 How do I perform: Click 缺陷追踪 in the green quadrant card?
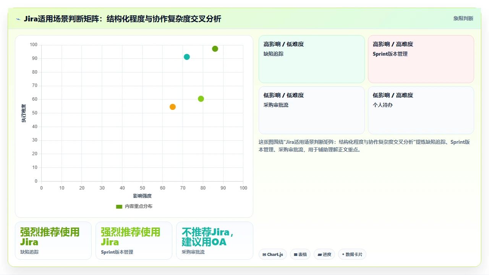(x=274, y=54)
